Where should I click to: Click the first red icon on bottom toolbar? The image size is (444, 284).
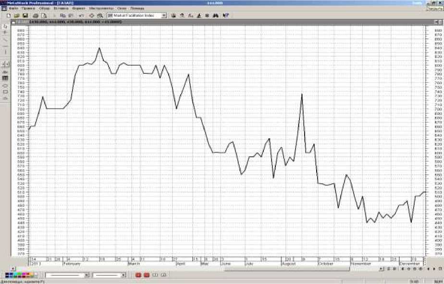138,275
